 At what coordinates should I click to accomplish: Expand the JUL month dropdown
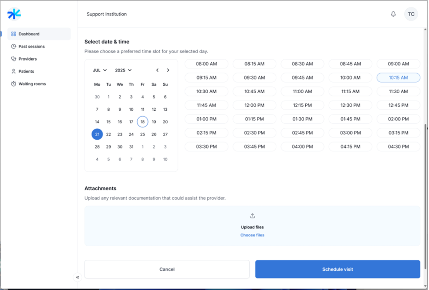pos(100,70)
